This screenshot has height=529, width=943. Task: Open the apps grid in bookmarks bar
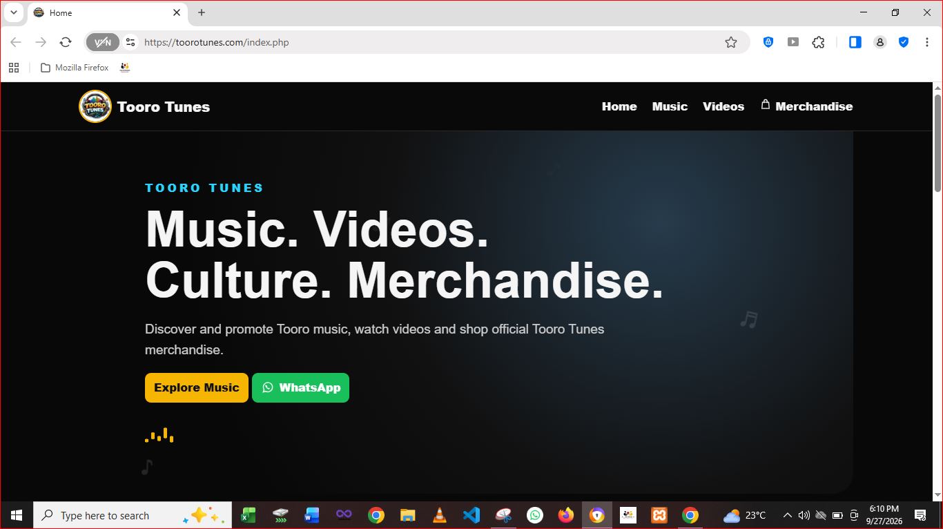(14, 68)
